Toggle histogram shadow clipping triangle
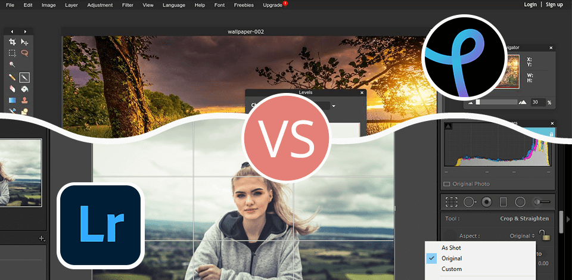This screenshot has height=280, width=572. tap(447, 126)
